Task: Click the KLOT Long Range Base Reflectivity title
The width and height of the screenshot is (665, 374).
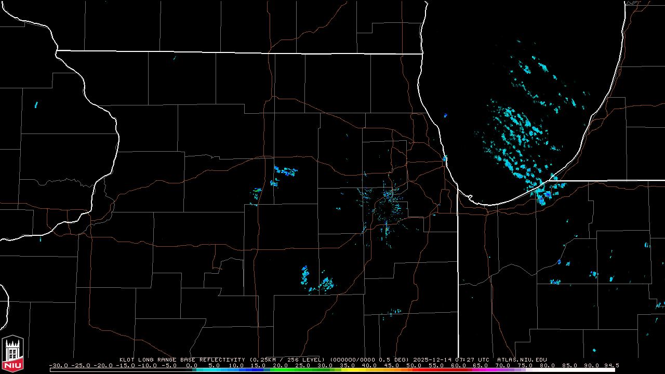Action: pyautogui.click(x=181, y=359)
